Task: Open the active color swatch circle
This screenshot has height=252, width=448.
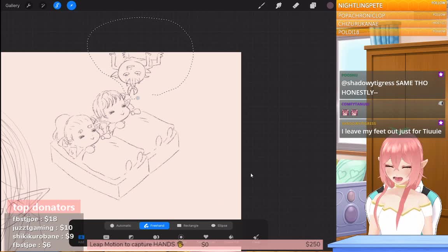Action: tap(330, 5)
